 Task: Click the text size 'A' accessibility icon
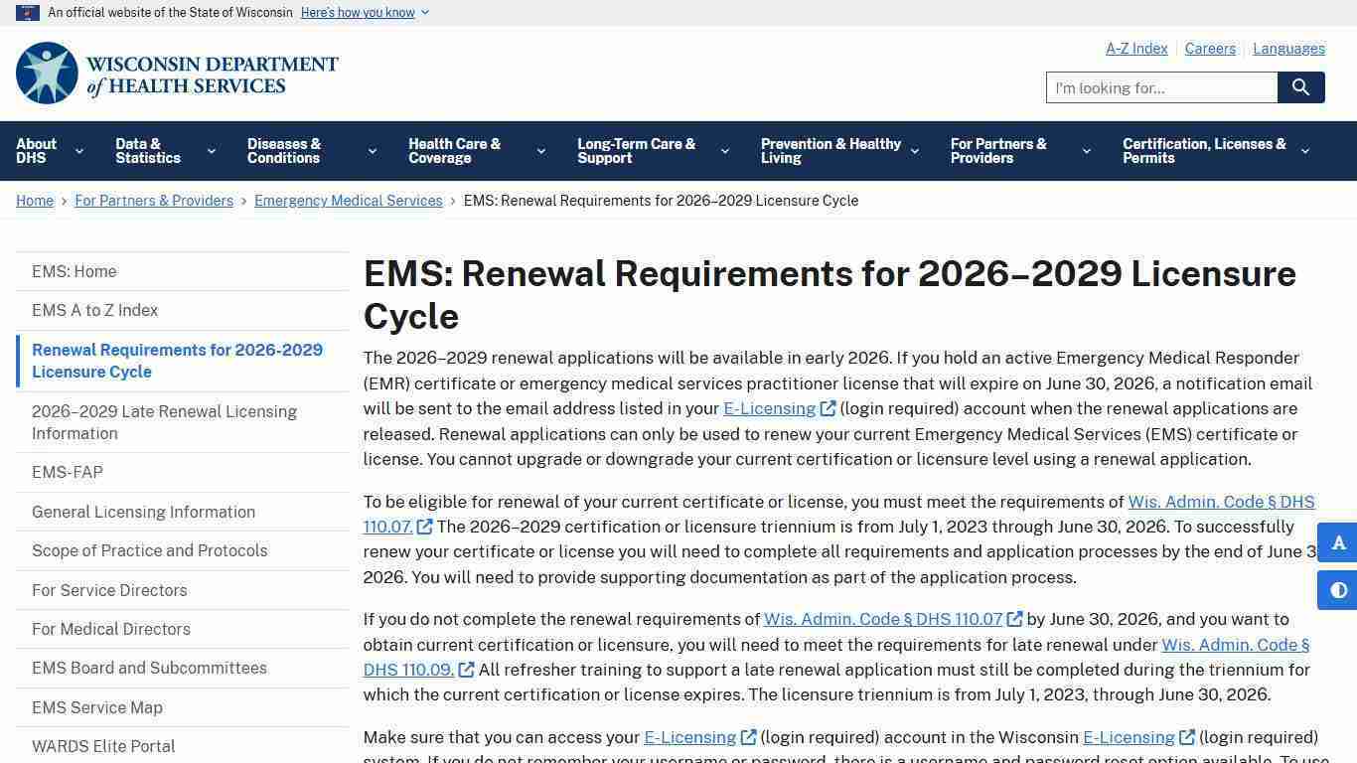(1337, 543)
